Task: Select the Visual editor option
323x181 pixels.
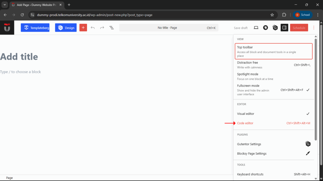Action: (273, 114)
